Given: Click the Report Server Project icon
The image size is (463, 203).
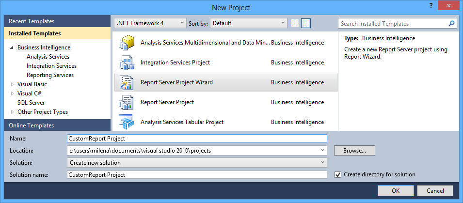Looking at the screenshot, I should coord(126,102).
